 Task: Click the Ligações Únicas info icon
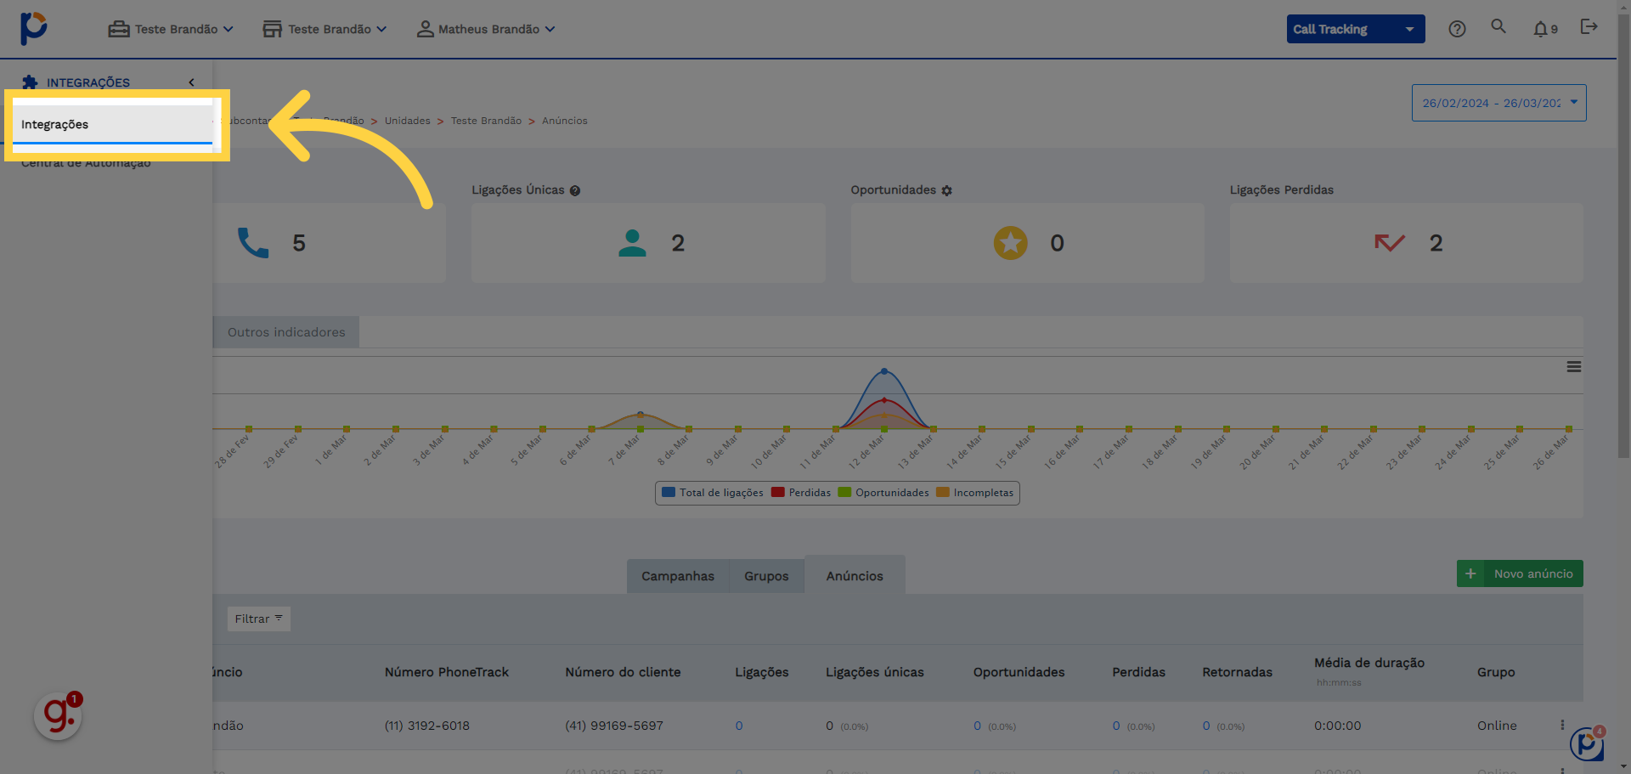pos(575,191)
